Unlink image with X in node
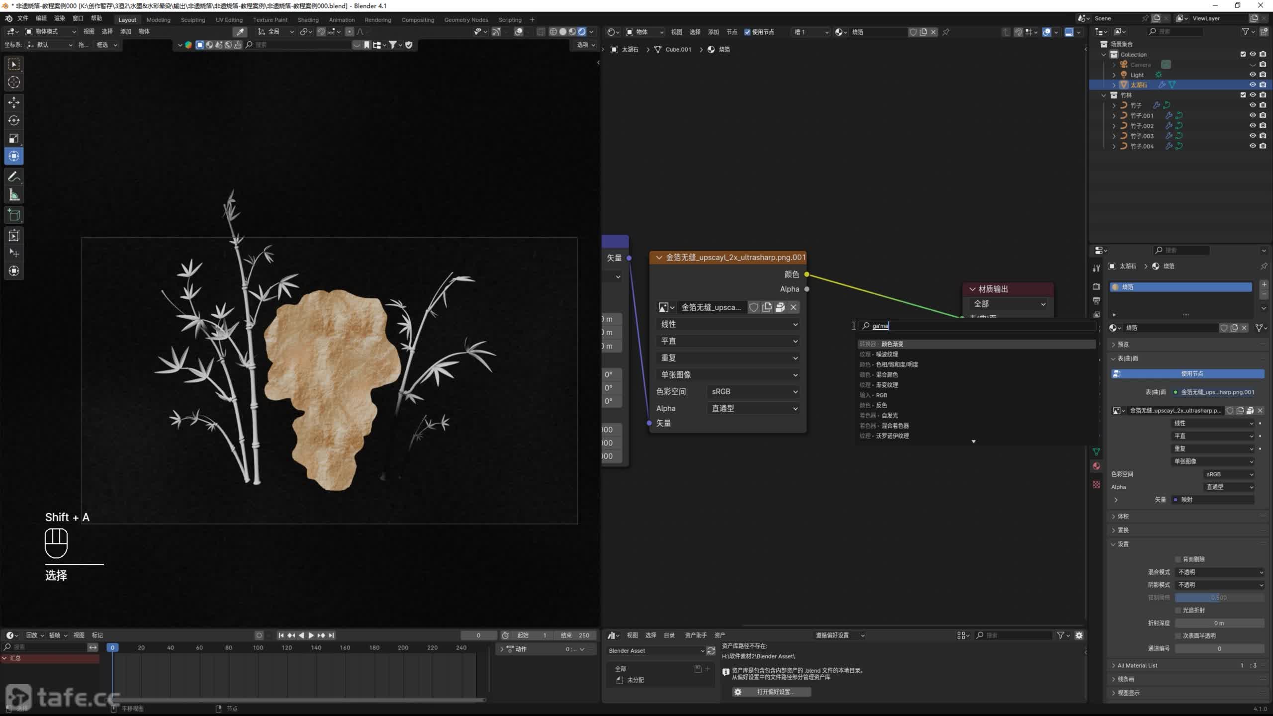The height and width of the screenshot is (716, 1273). click(793, 307)
